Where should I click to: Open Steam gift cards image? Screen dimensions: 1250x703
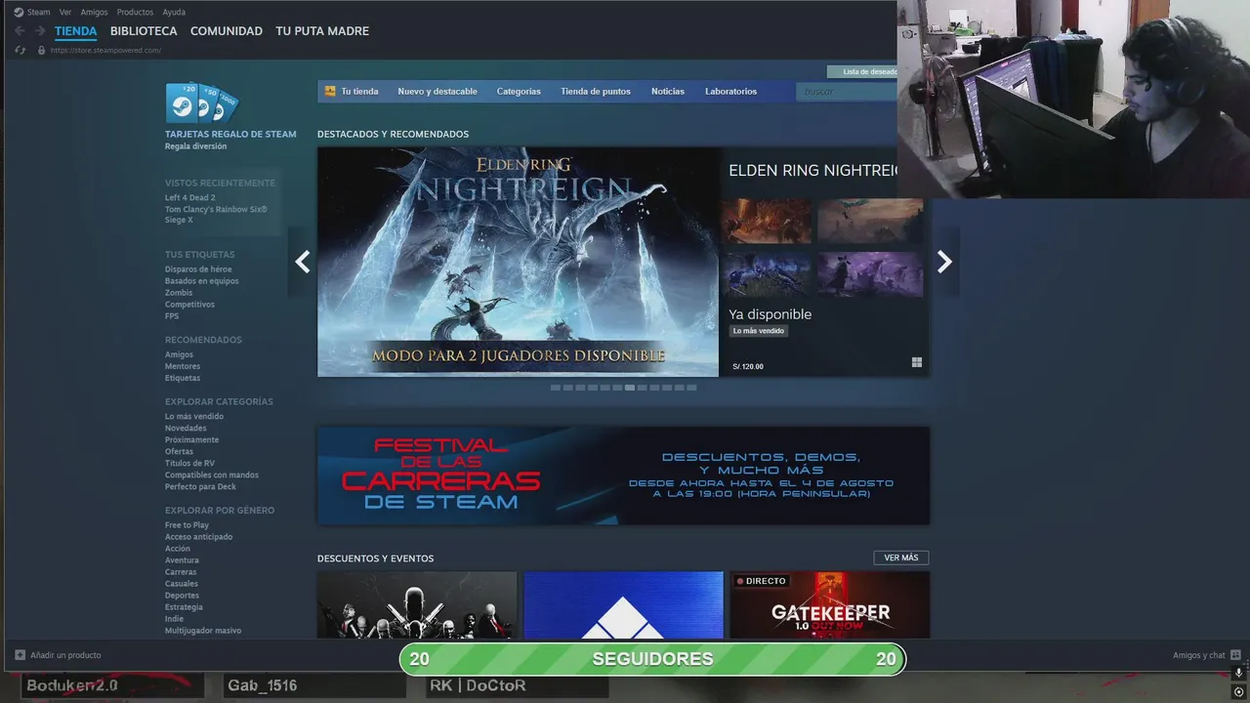201,103
